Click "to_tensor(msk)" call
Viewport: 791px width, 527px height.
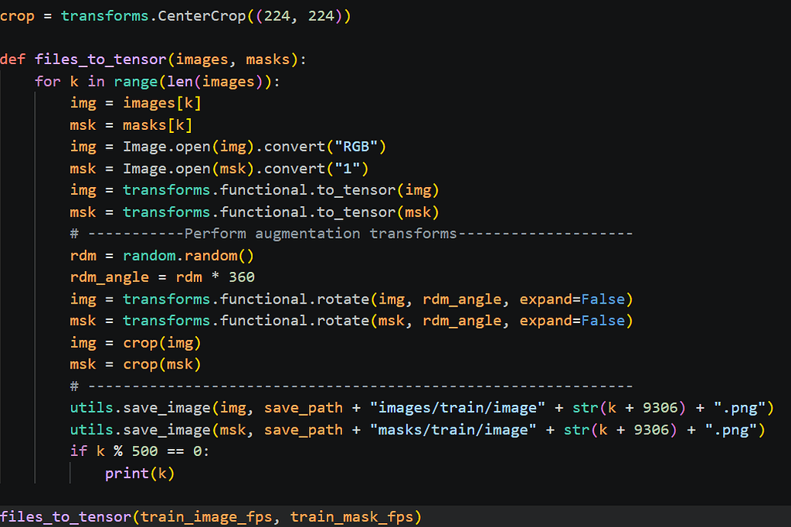[x=378, y=212]
